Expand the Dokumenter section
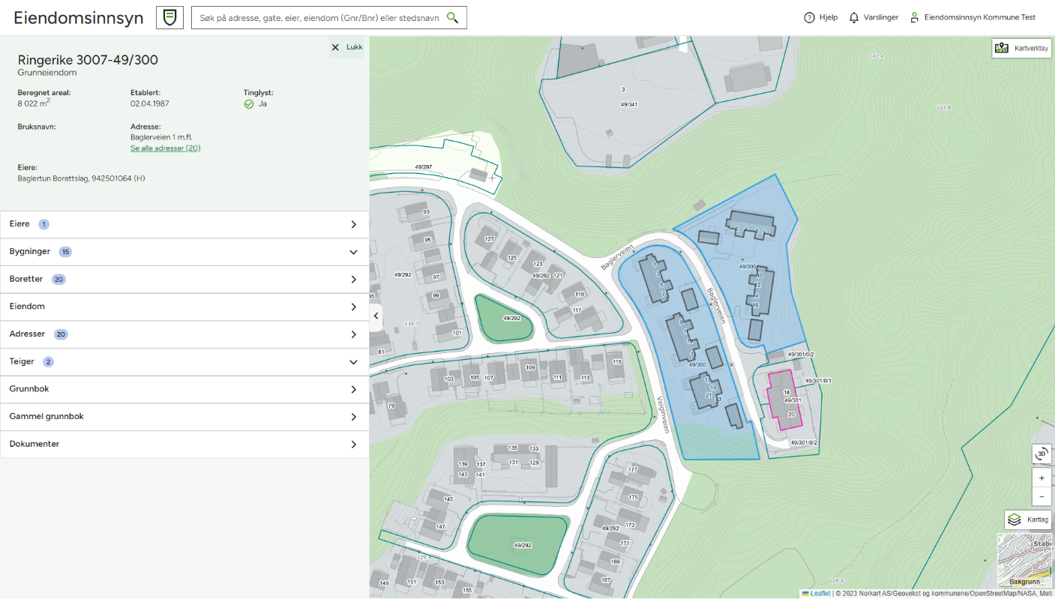The width and height of the screenshot is (1055, 599). click(x=184, y=444)
